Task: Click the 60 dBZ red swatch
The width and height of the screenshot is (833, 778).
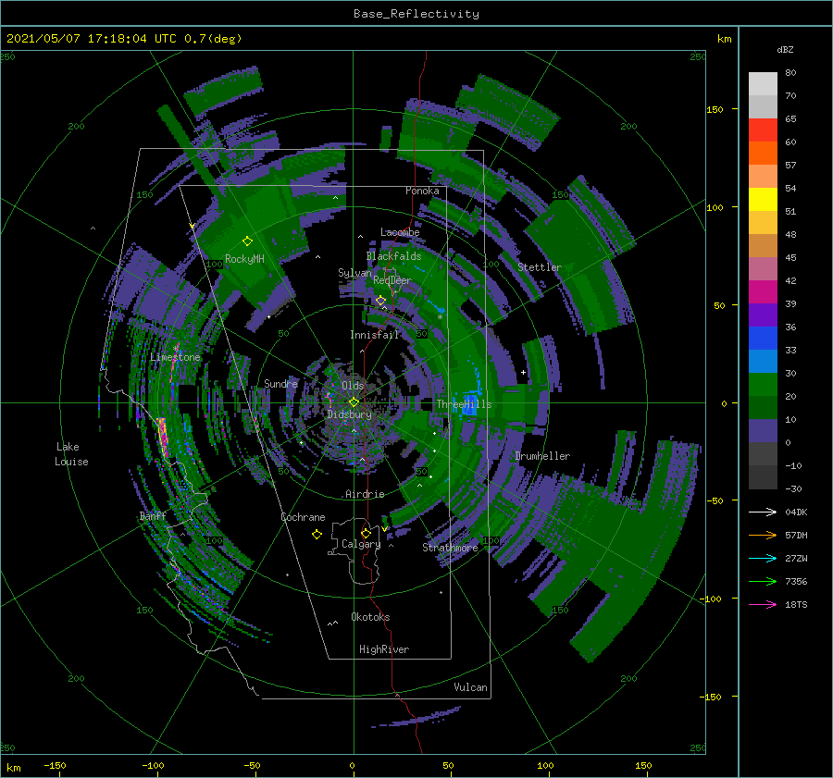Action: pyautogui.click(x=763, y=130)
